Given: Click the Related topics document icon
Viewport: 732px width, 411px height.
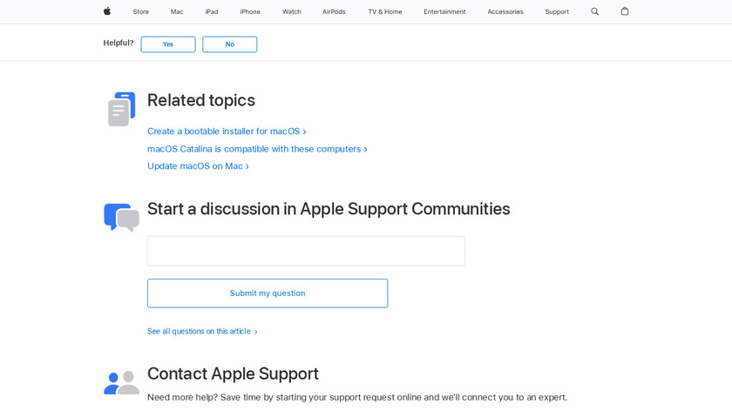Looking at the screenshot, I should [121, 109].
